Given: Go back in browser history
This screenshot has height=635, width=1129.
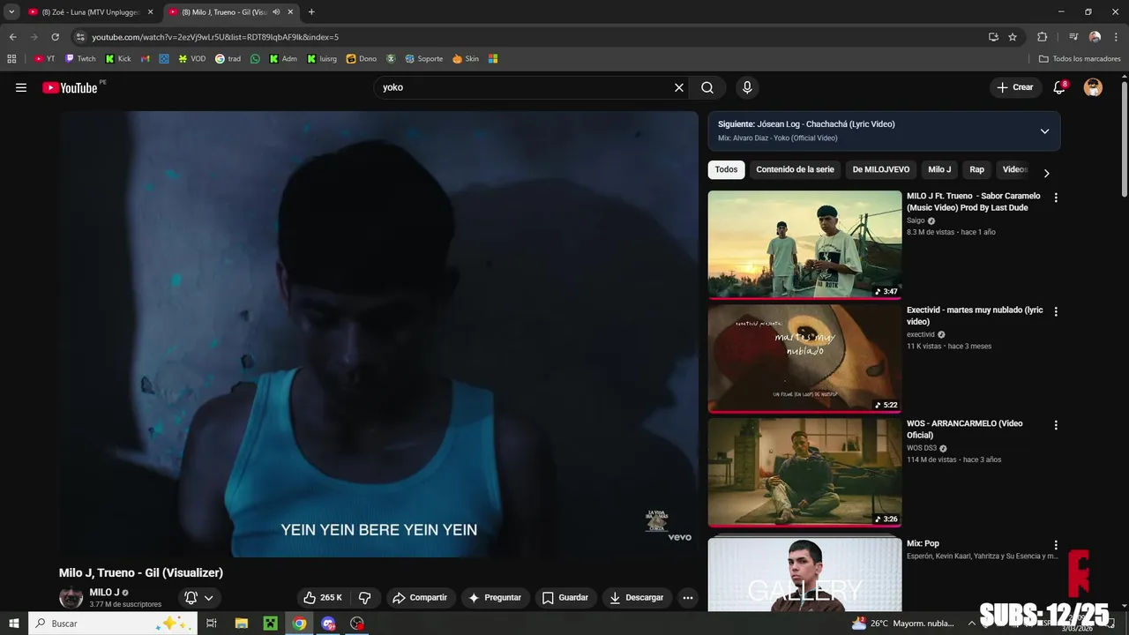Looking at the screenshot, I should tap(12, 37).
